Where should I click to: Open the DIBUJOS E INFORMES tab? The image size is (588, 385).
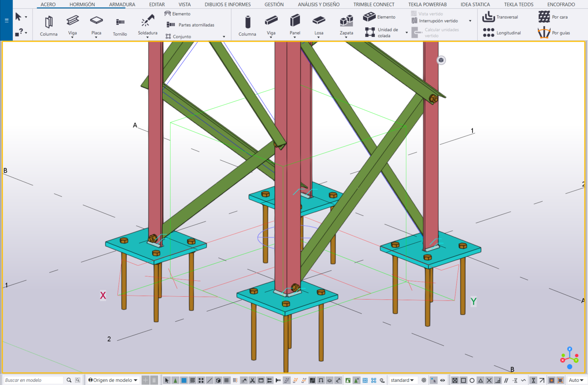[228, 4]
